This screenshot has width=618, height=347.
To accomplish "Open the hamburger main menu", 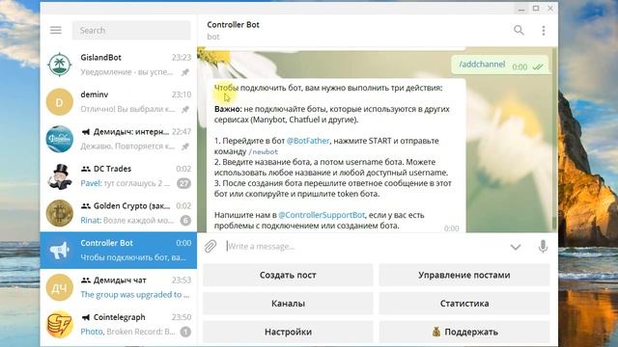I will [56, 30].
